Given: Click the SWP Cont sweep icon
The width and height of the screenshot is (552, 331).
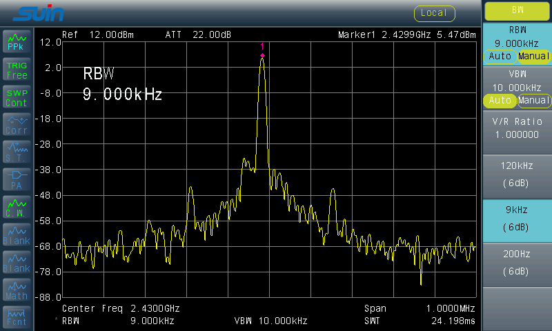Looking at the screenshot, I should (17, 98).
